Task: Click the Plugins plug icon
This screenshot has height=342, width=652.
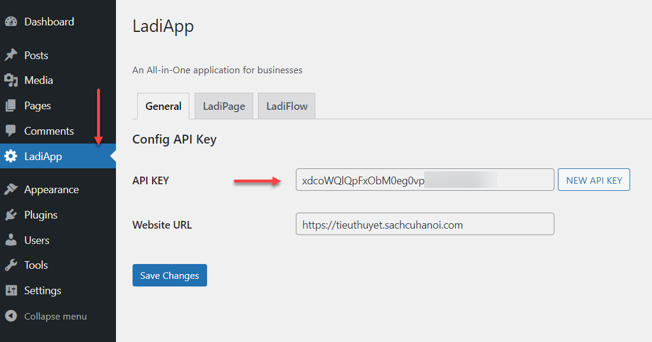Action: pyautogui.click(x=11, y=215)
